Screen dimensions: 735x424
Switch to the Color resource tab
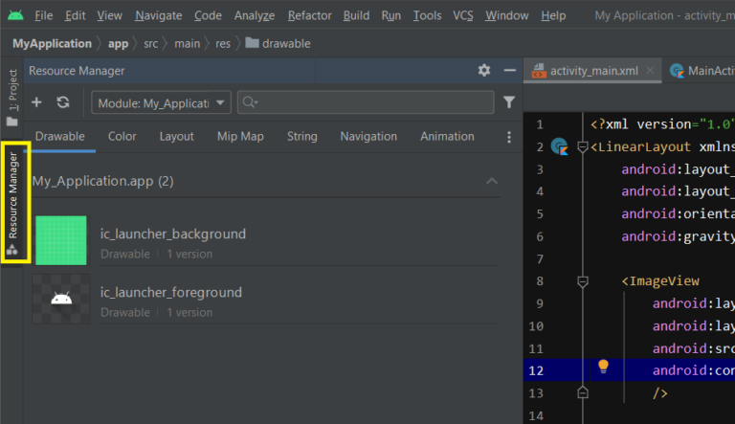[122, 137]
